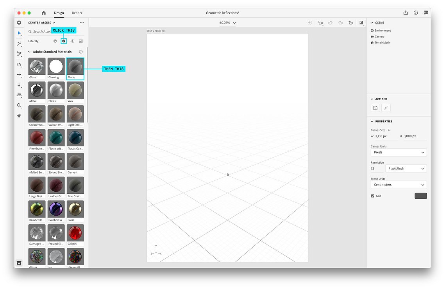
Task: Filter assets by images
Action: tap(81, 41)
